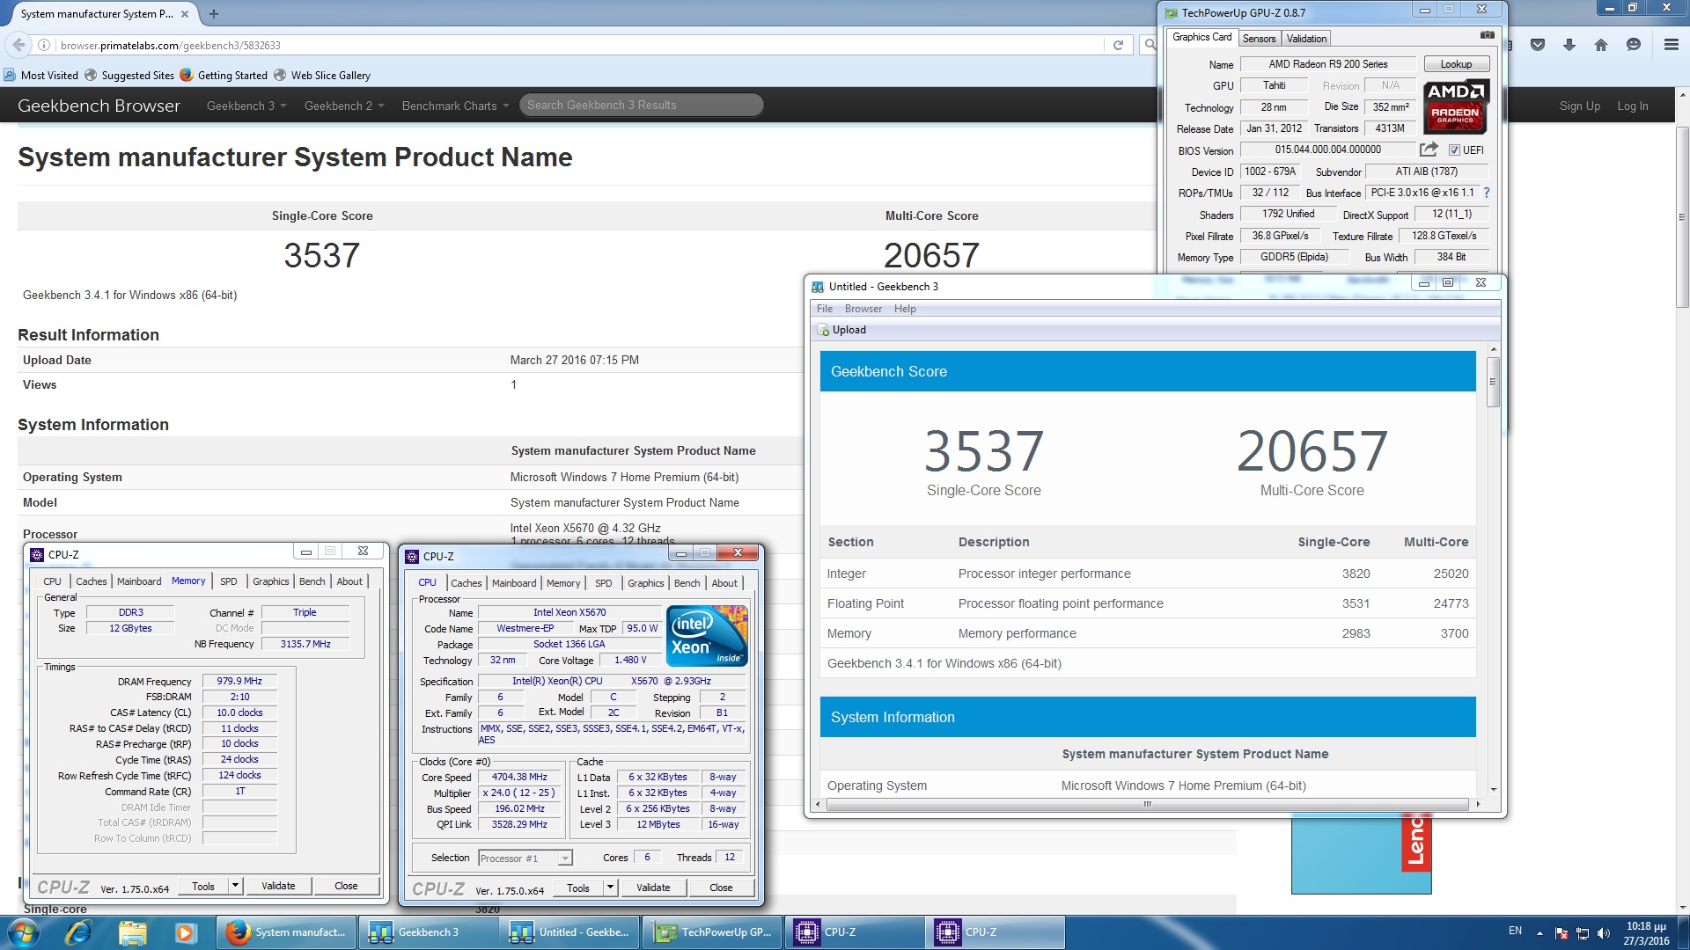The image size is (1690, 950).
Task: Click Close button in CPU-Z Memory window
Action: [x=346, y=886]
